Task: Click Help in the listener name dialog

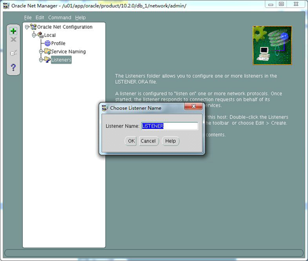Action: pos(170,141)
